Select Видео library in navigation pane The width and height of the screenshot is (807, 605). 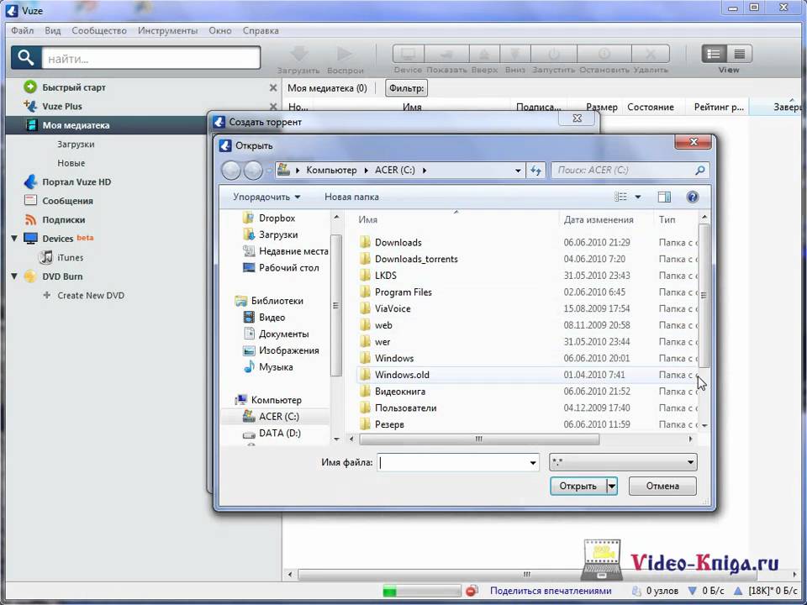[272, 318]
